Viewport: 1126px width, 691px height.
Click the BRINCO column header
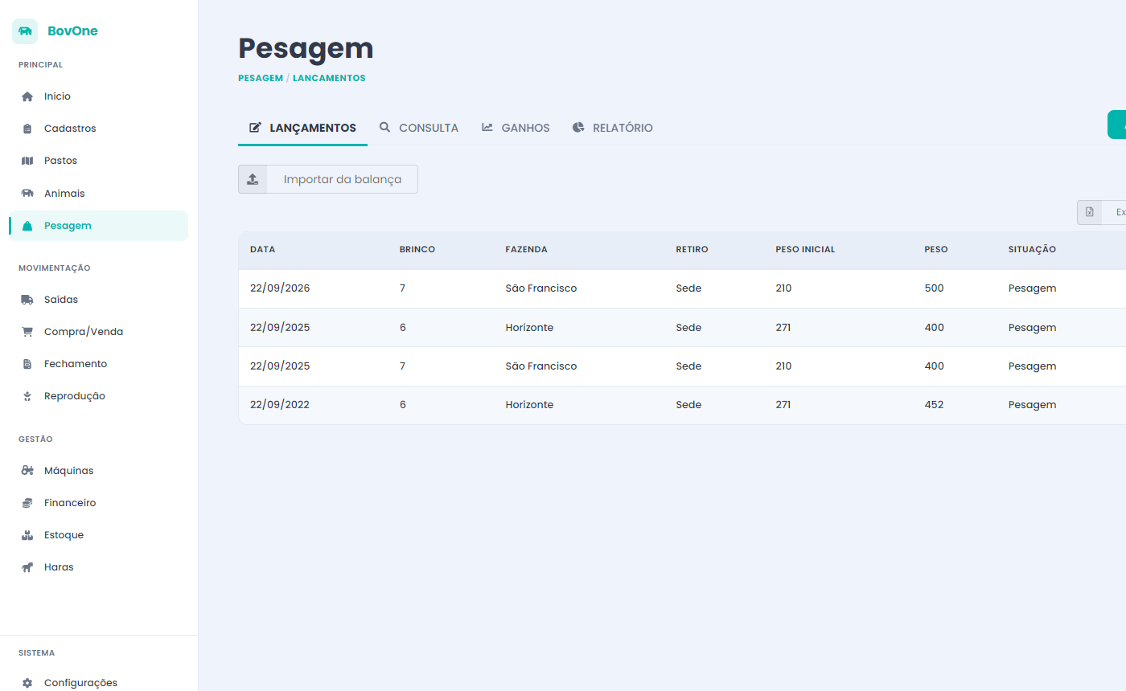click(417, 249)
